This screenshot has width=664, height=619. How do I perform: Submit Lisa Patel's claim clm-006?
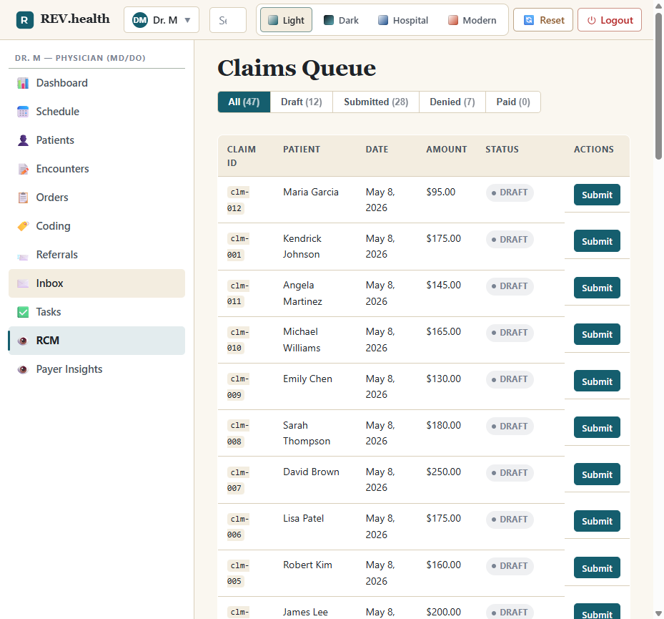click(x=597, y=521)
